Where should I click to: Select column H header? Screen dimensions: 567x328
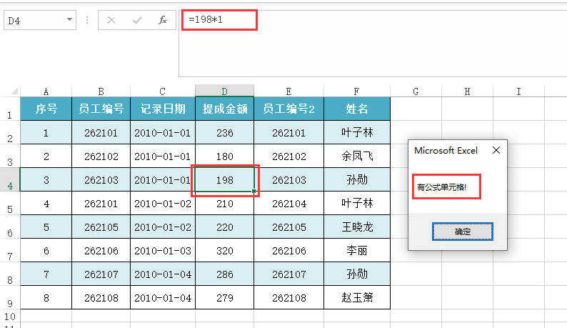pos(467,91)
